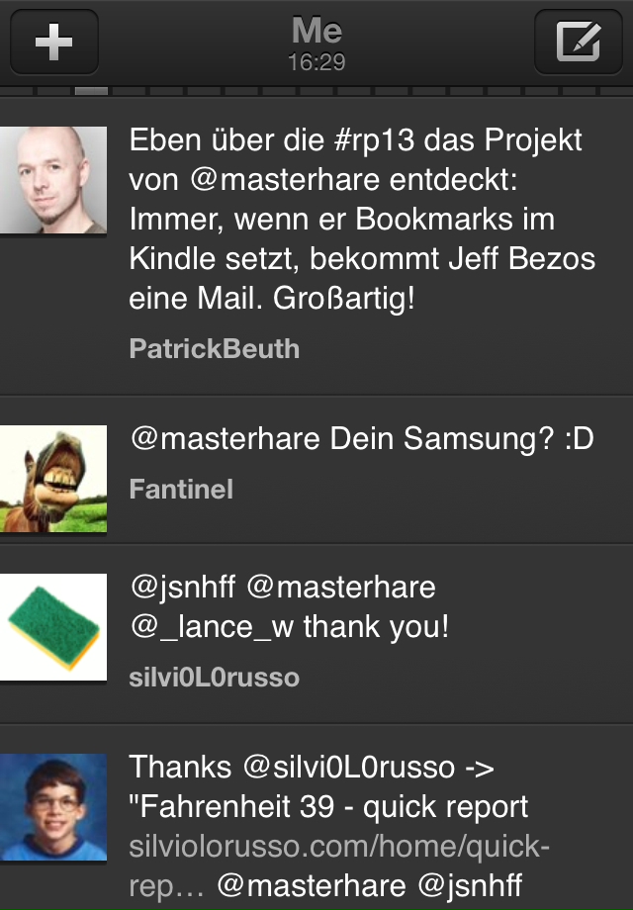Tap the Me column title
The width and height of the screenshot is (633, 910).
pos(316,31)
